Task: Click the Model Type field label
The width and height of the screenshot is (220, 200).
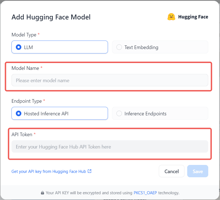Action: click(x=24, y=35)
